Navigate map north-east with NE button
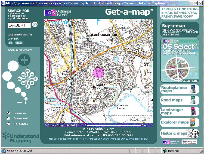Image resolution: width=204 pixels, height=154 pixels. tap(32, 74)
